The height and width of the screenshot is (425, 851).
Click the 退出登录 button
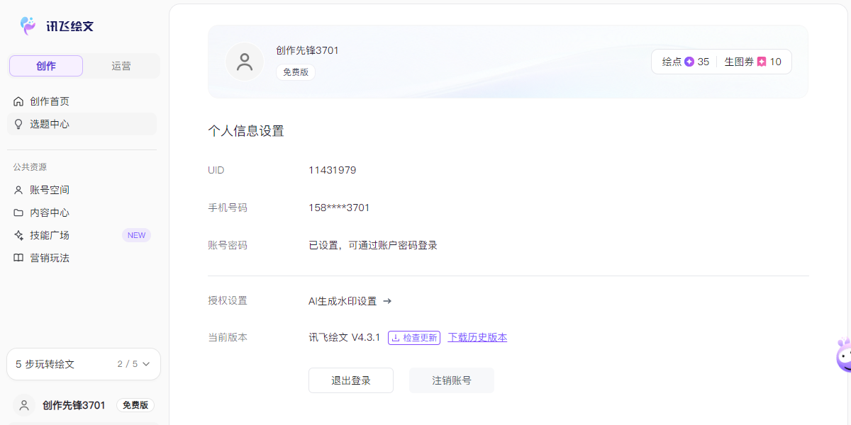(351, 380)
